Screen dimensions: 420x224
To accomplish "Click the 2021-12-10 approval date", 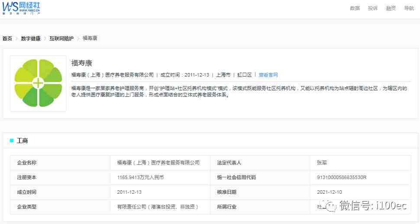I will pos(329,192).
